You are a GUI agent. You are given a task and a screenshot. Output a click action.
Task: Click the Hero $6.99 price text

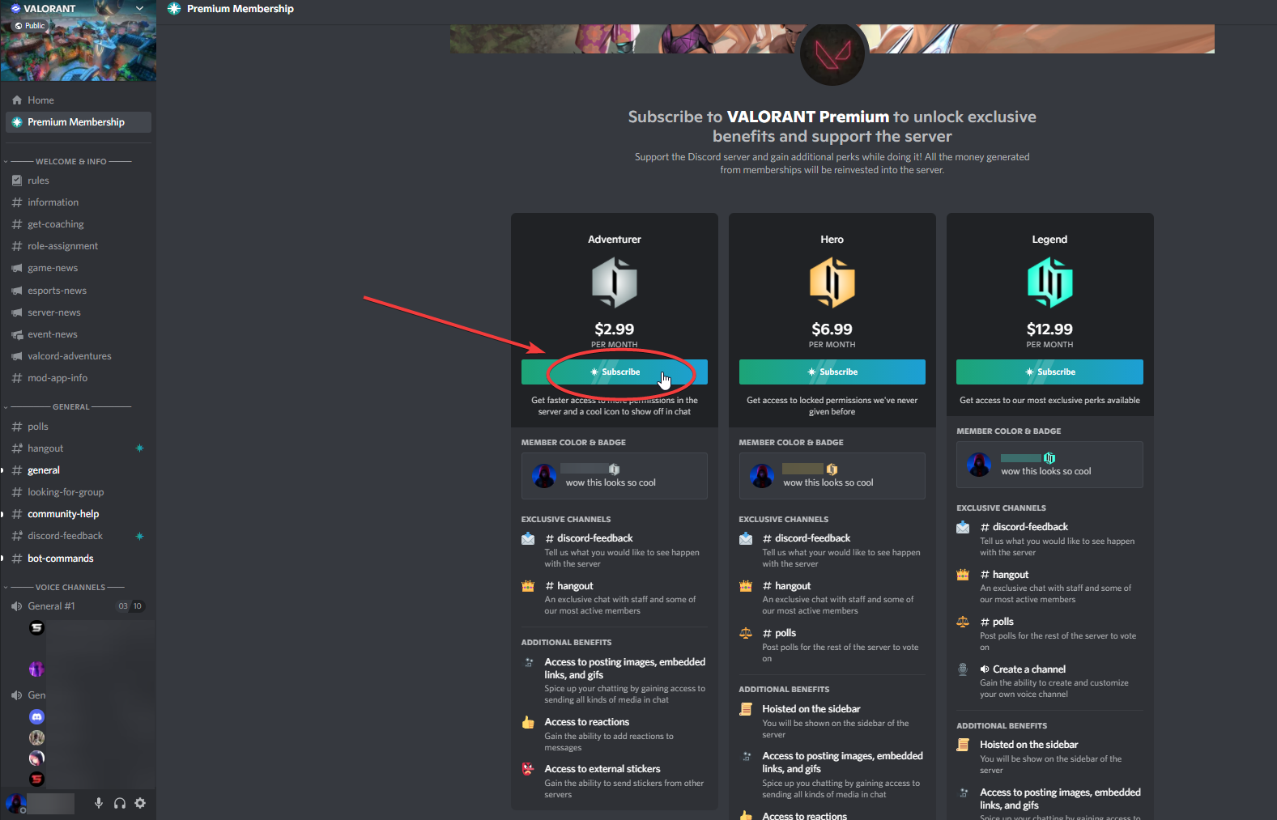(x=832, y=329)
